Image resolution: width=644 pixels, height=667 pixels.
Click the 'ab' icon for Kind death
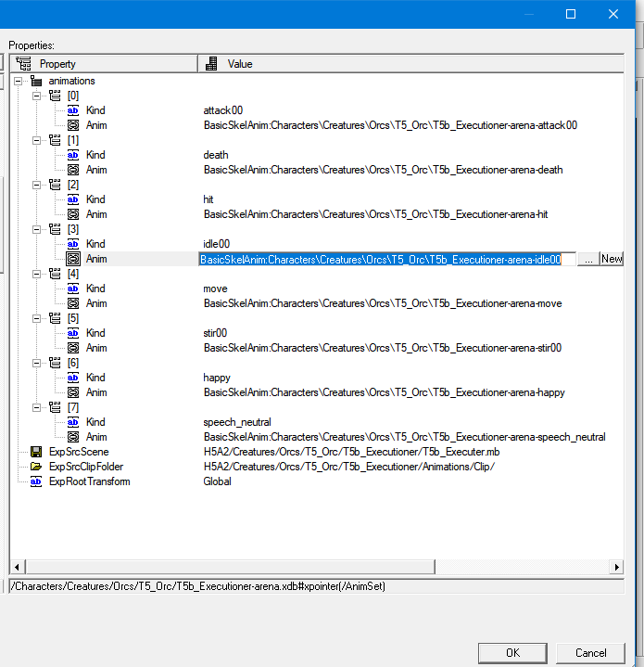pos(73,155)
